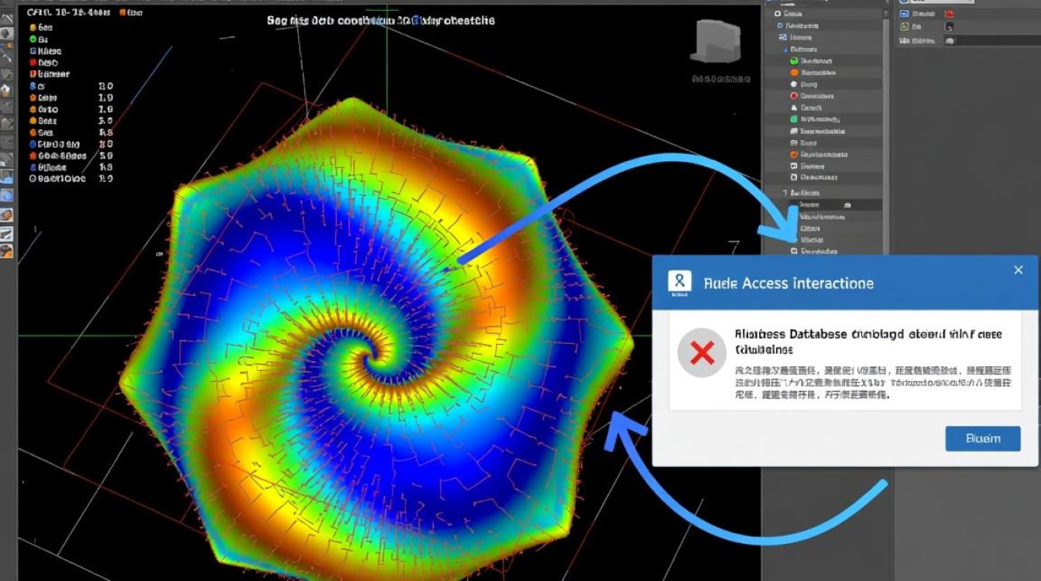Click the blue monitor icon in the properties panel

pyautogui.click(x=904, y=14)
